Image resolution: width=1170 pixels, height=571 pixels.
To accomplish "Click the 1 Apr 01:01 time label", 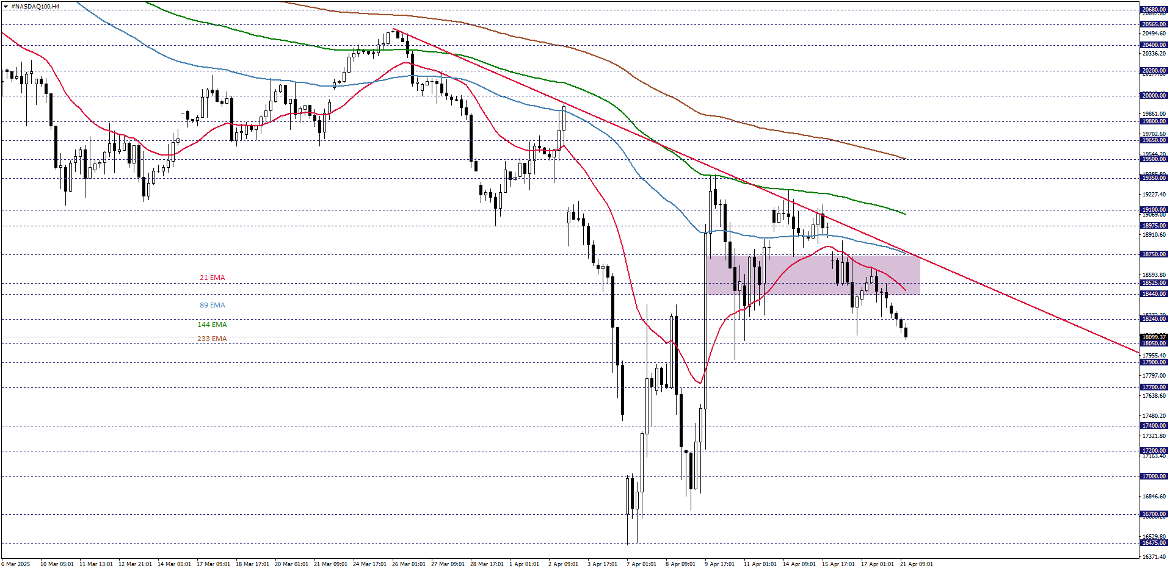I will pos(524,564).
